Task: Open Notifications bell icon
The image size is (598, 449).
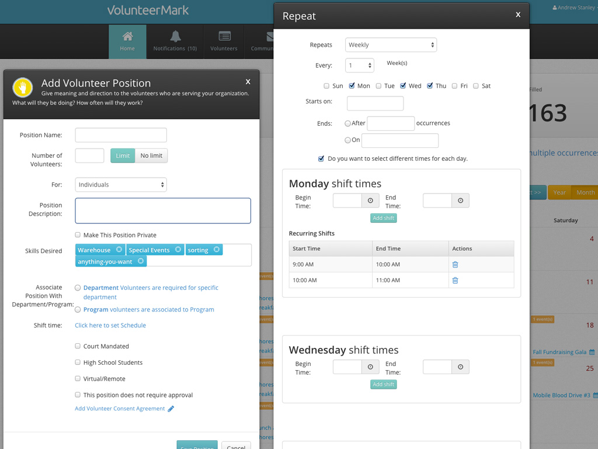Action: point(175,36)
